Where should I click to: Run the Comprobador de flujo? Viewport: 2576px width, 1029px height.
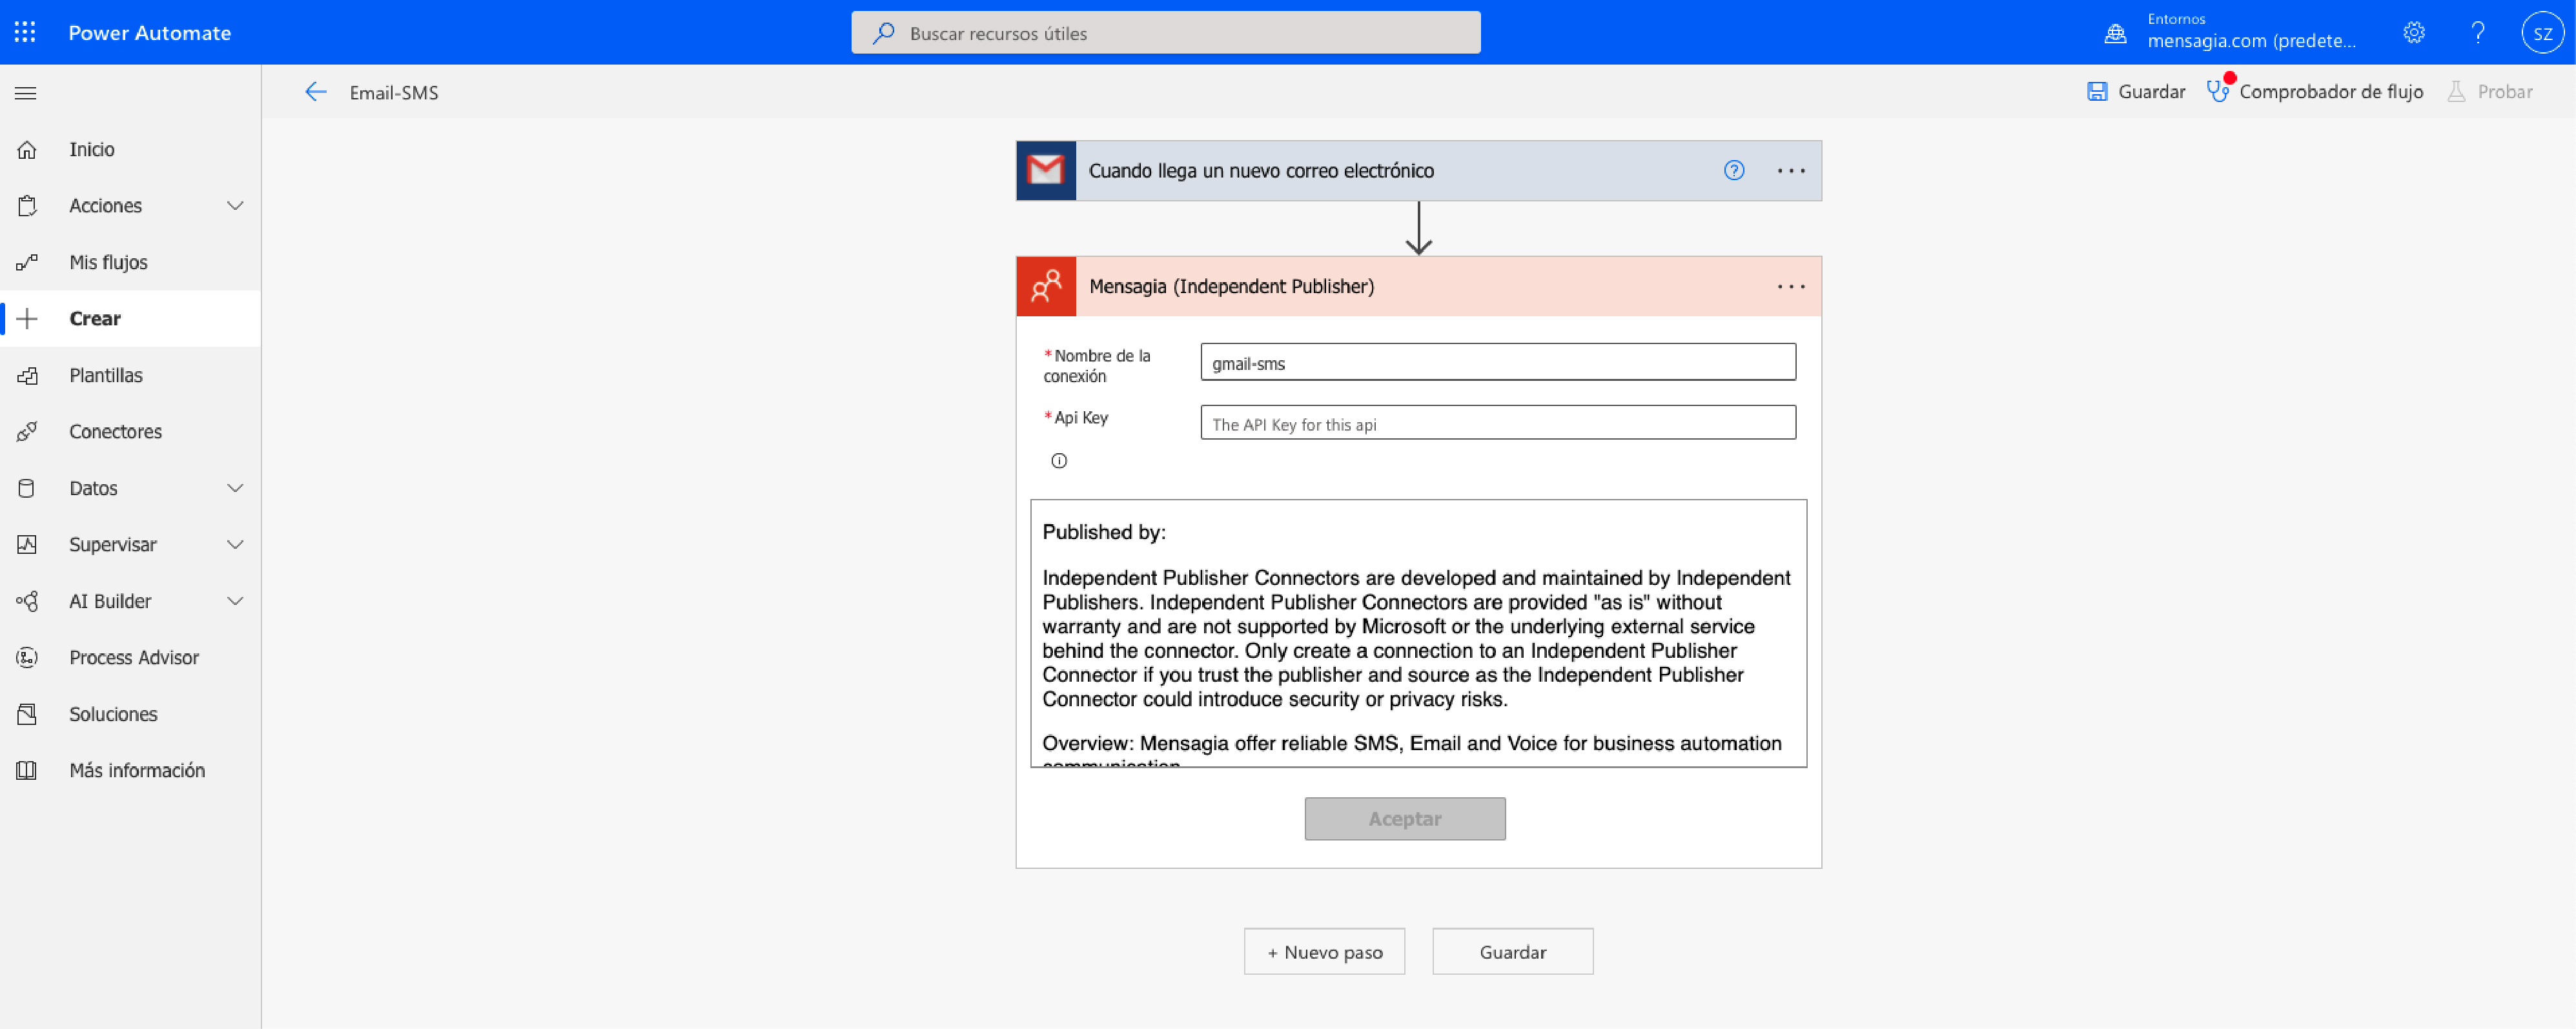[2316, 92]
